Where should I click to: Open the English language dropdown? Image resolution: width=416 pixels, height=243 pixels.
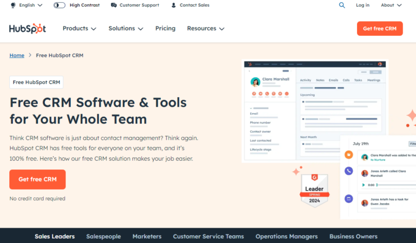pos(30,5)
